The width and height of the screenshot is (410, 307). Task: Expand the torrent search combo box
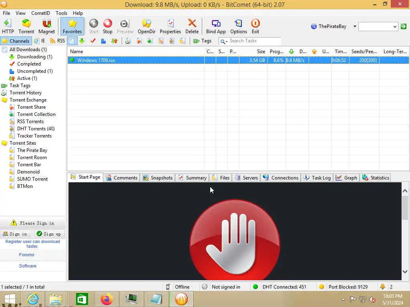pos(395,26)
